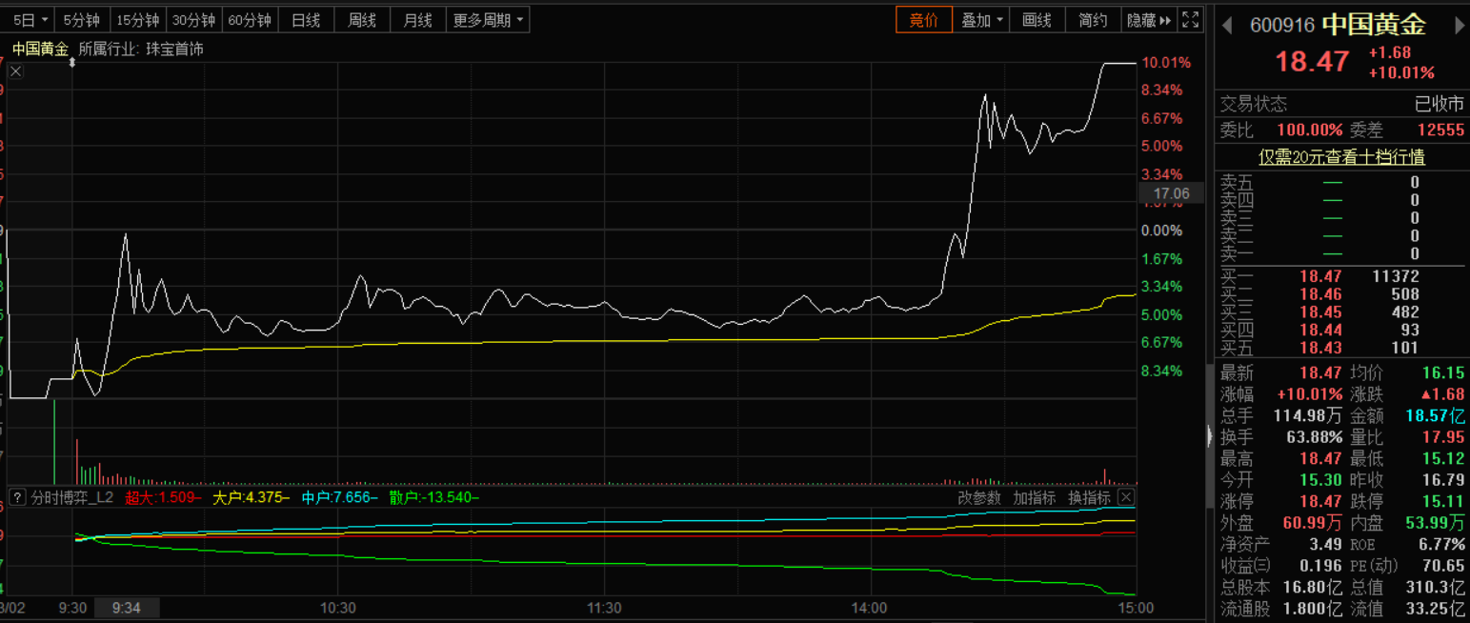Toggle 竞价 auction display
The width and height of the screenshot is (1470, 623).
tap(923, 20)
